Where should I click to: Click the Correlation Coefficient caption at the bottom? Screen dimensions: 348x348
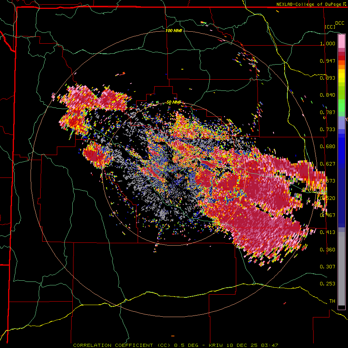(x=176, y=345)
